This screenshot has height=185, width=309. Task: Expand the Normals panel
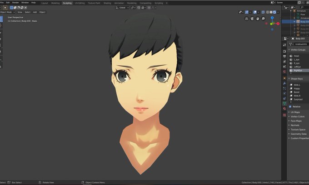pos(295,125)
